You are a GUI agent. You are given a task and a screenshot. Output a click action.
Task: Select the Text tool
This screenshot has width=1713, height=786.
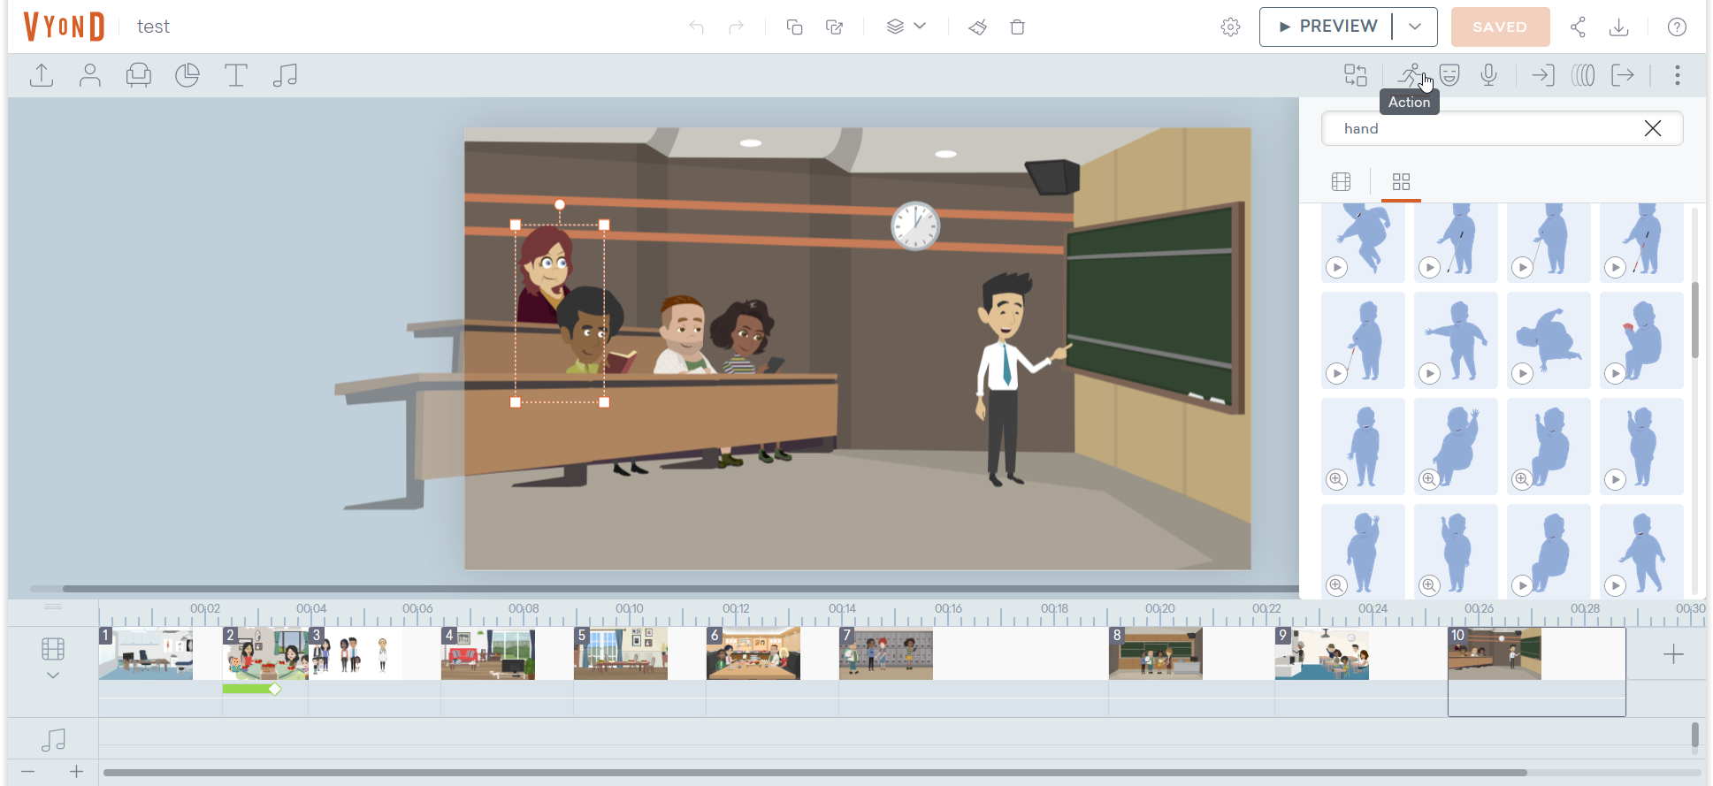coord(236,76)
